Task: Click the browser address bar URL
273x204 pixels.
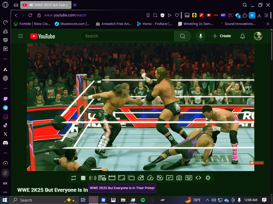Action: [x=65, y=15]
